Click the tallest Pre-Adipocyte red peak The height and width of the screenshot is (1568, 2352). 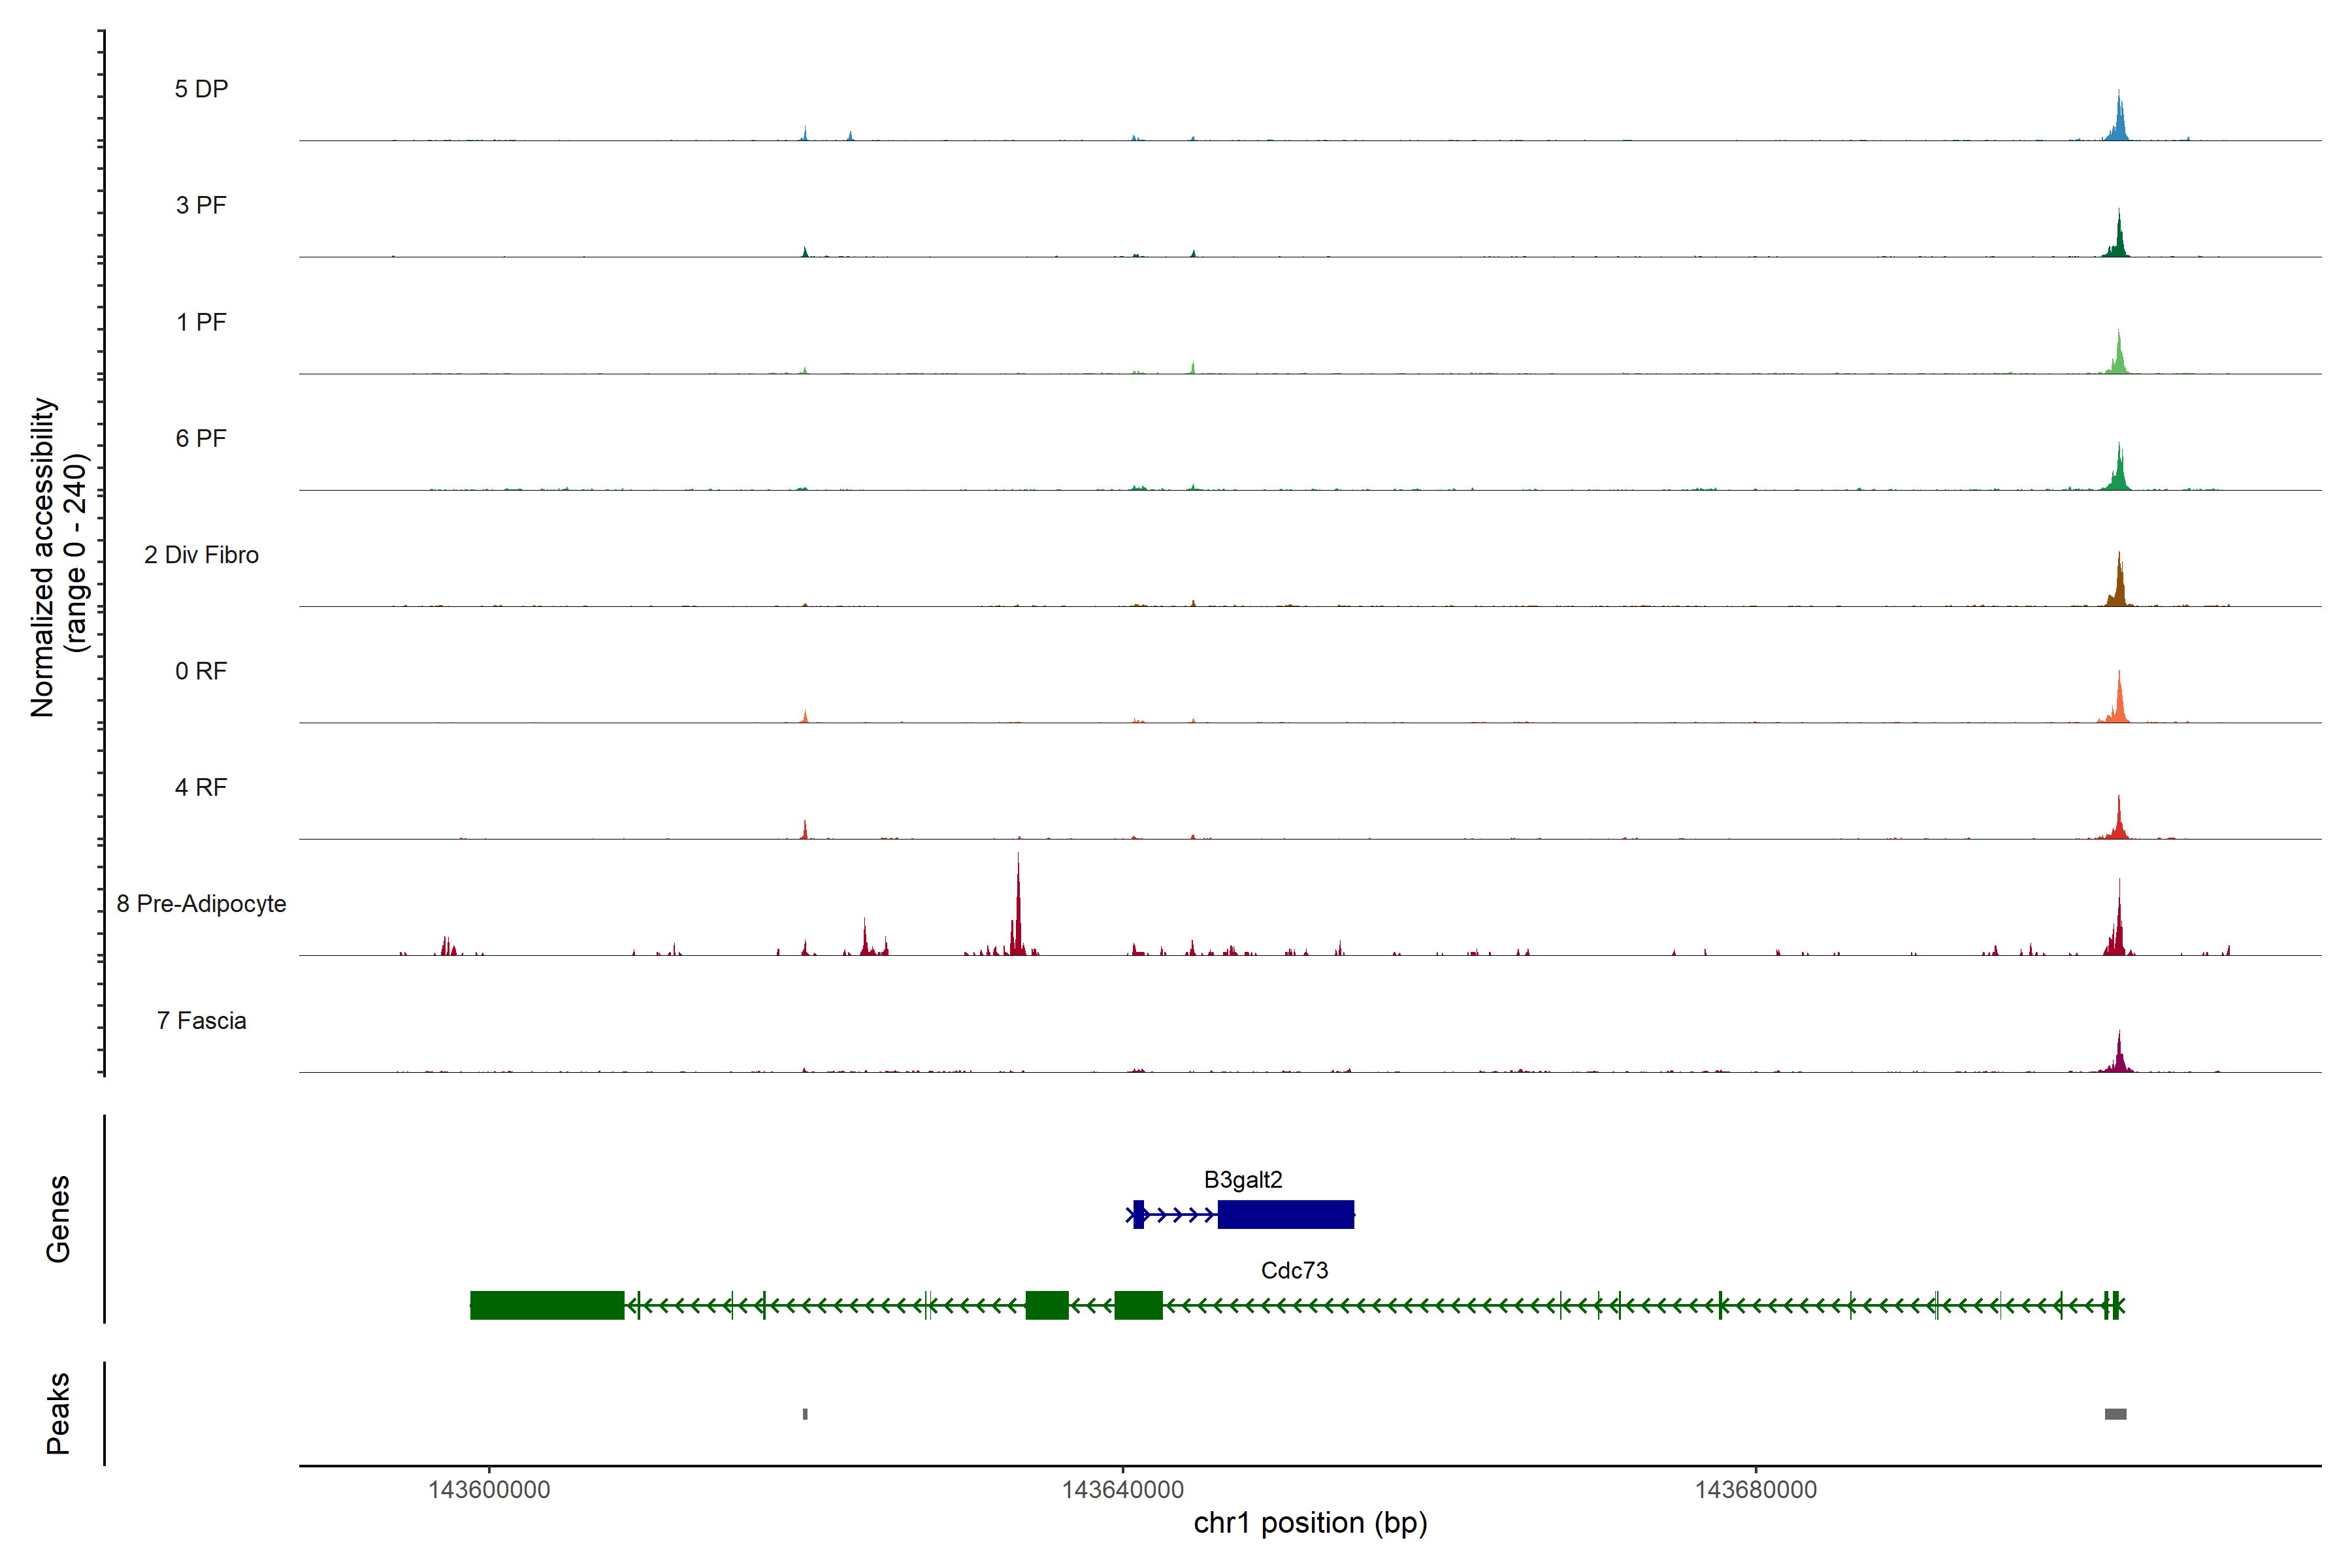[1018, 915]
